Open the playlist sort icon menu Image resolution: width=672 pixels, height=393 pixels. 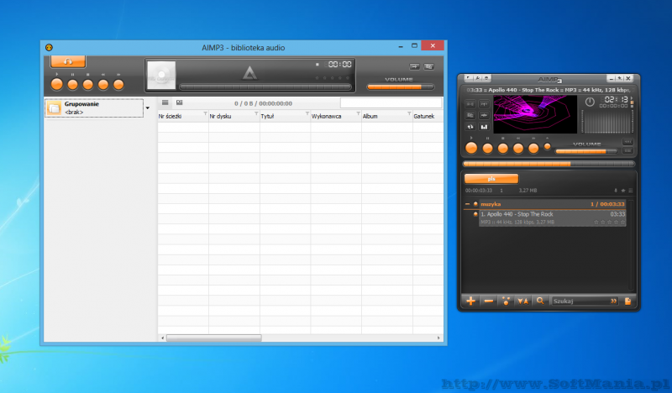pos(522,301)
